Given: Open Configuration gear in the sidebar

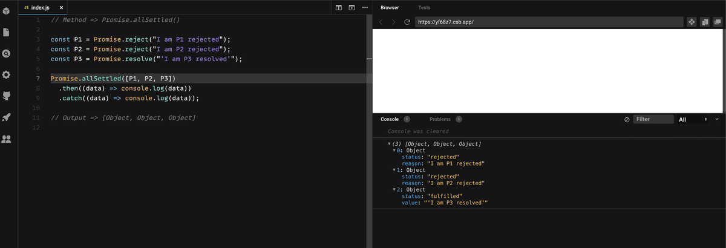Looking at the screenshot, I should pos(7,75).
